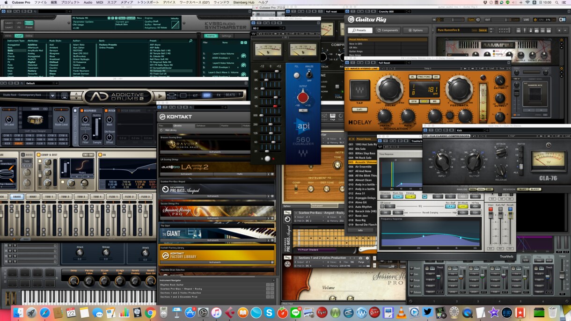Click Guitar Rig 'Save as' button

click(x=483, y=30)
